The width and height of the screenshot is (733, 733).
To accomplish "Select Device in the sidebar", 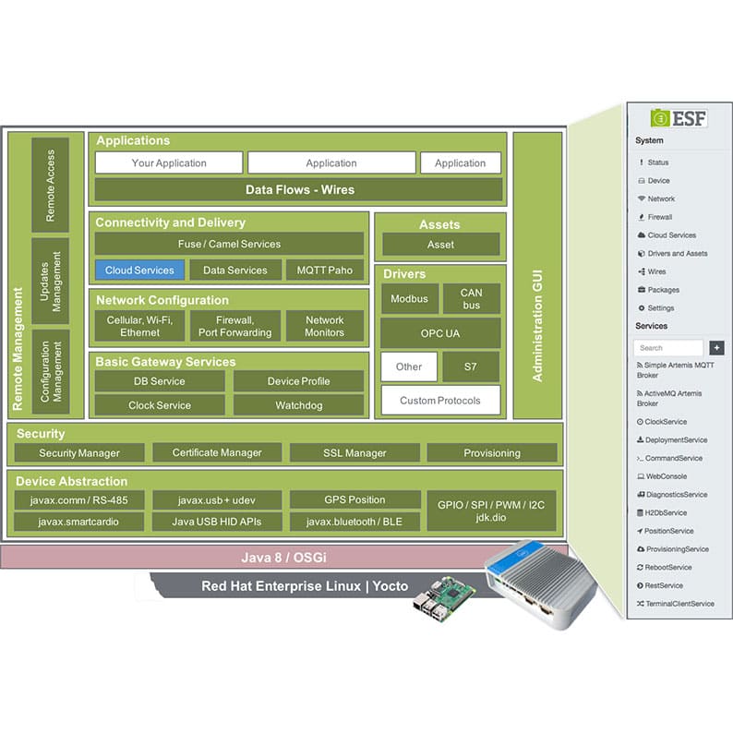I will click(x=658, y=180).
